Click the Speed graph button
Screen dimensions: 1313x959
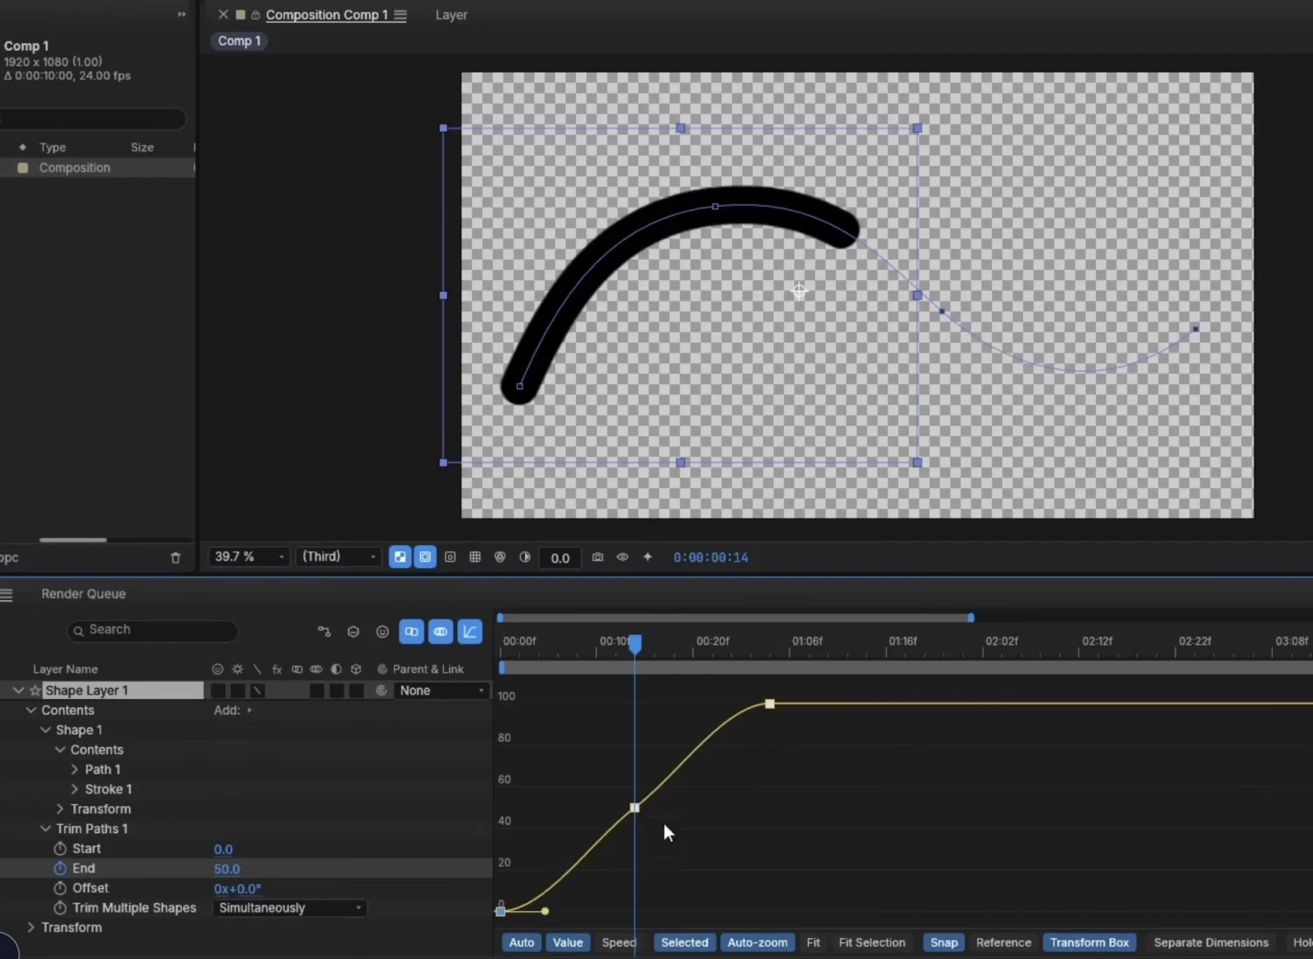tap(619, 942)
